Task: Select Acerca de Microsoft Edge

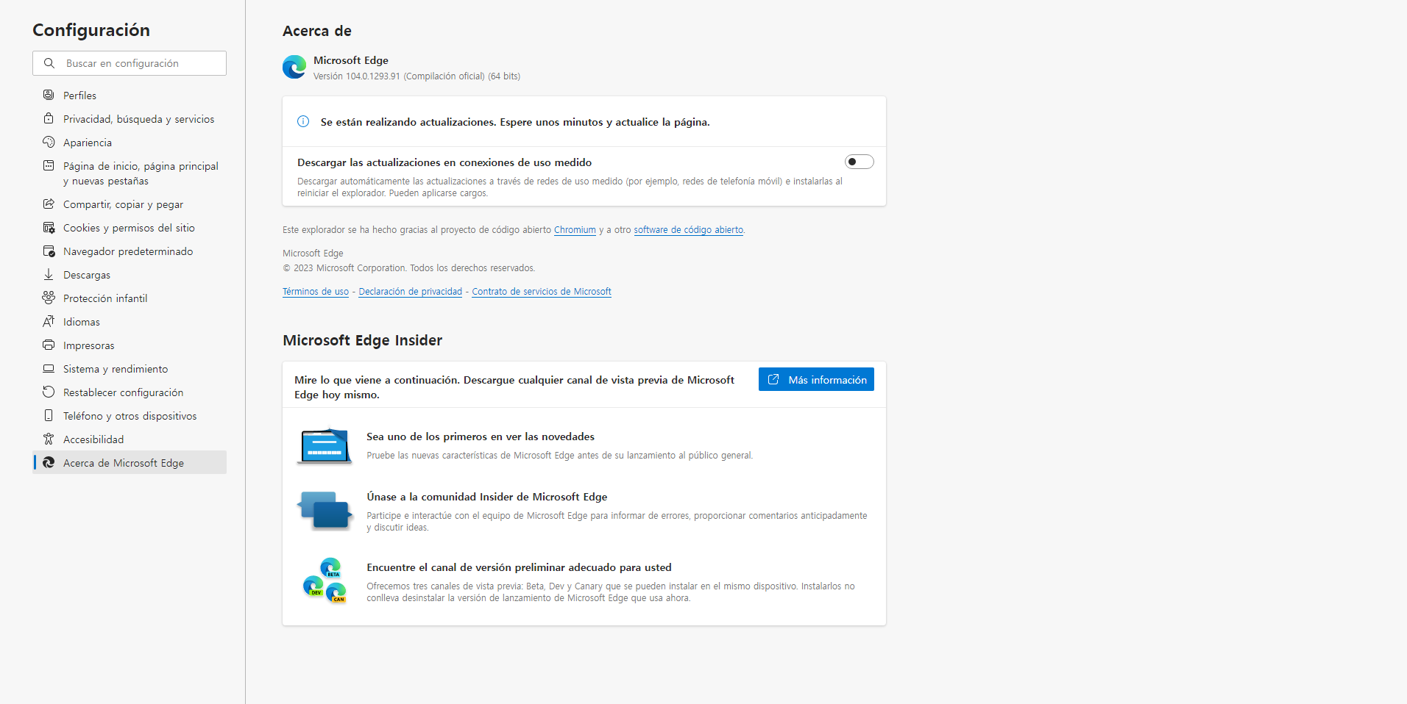Action: pos(130,463)
